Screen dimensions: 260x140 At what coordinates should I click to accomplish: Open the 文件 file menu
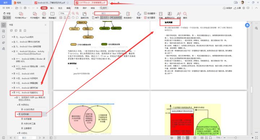[8, 8]
